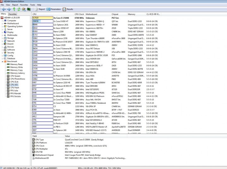Select the Software icon in tree
This screenshot has width=227, height=169.
(x=5, y=50)
